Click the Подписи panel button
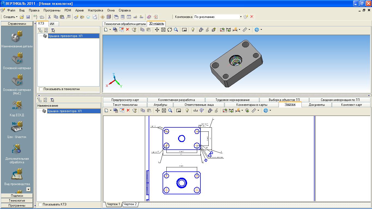Image resolution: width=372 pixels, height=209 pixels. pyautogui.click(x=17, y=196)
